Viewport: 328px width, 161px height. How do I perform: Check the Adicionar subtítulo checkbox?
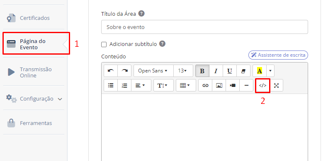click(104, 44)
